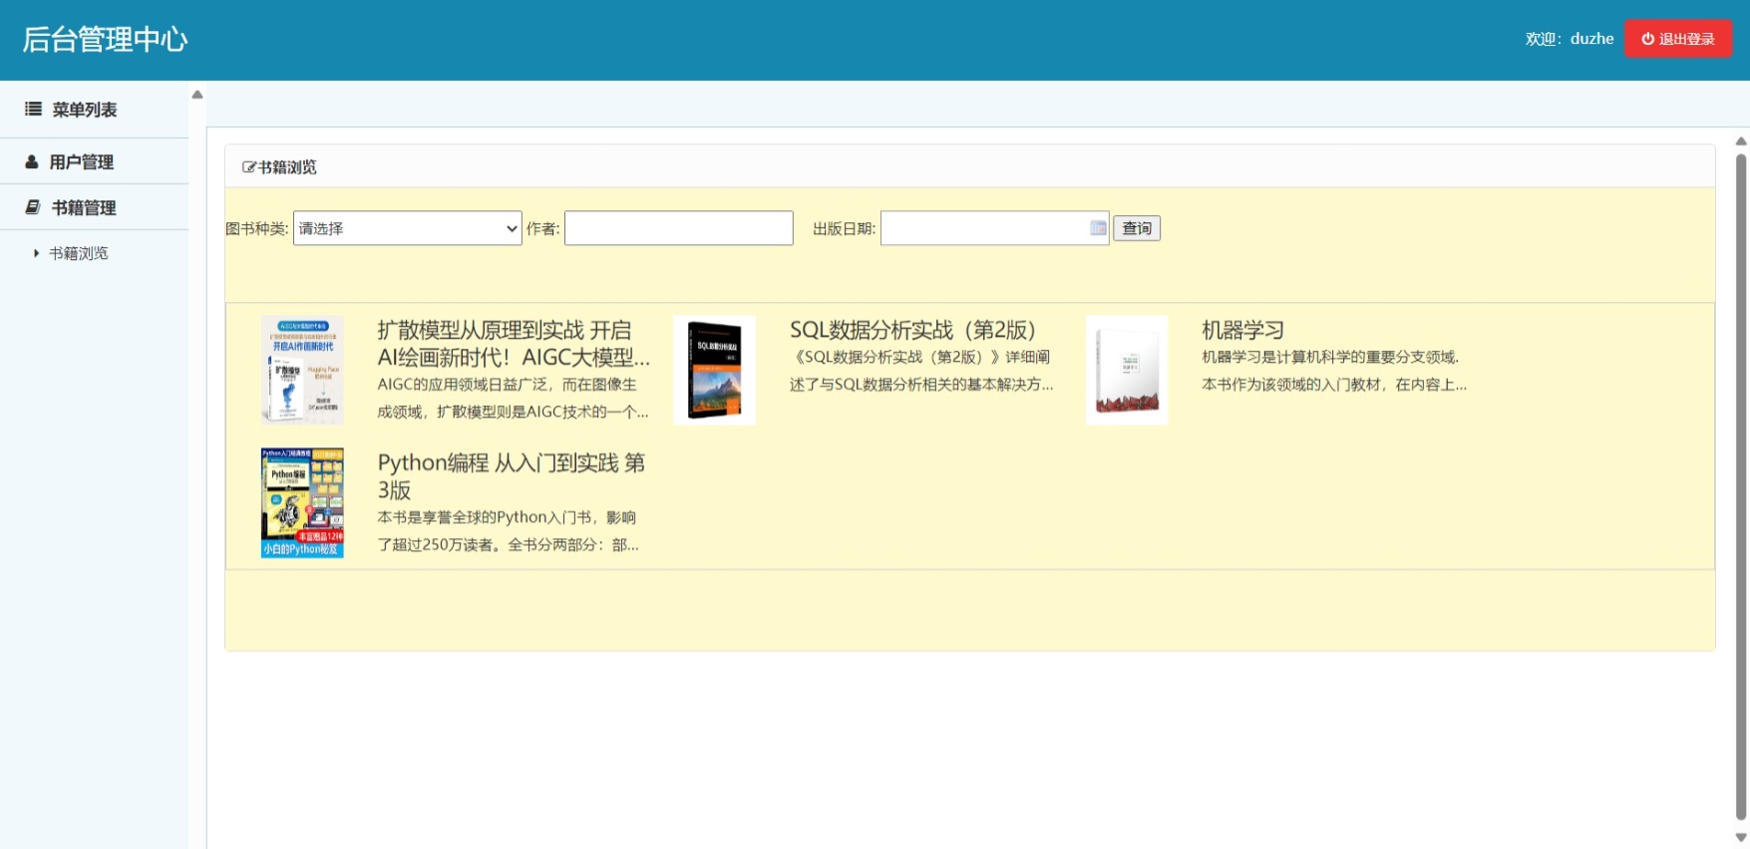Expand the 用户管理 menu
This screenshot has height=849, width=1750.
[x=82, y=161]
